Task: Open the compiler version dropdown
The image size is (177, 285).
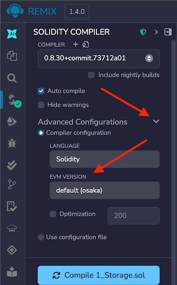Action: click(98, 59)
